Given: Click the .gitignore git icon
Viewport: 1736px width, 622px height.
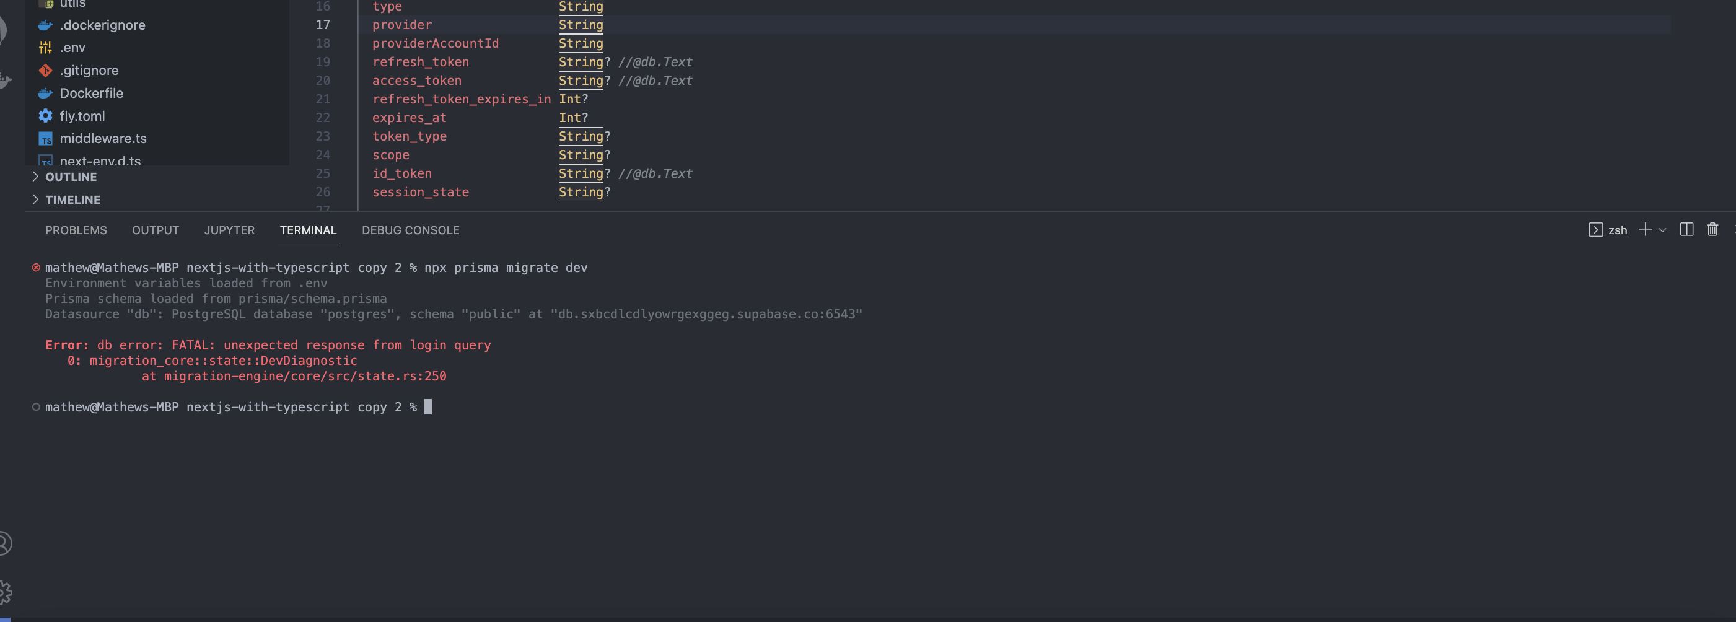Looking at the screenshot, I should click(x=45, y=70).
